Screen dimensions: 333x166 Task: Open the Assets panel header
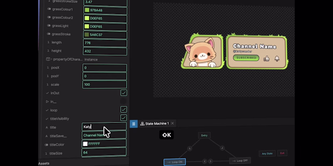(x=44, y=164)
